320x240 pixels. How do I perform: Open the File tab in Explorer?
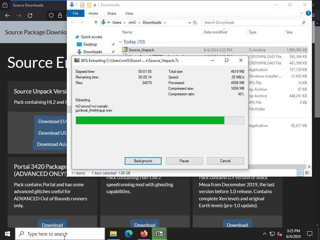[x=76, y=13]
